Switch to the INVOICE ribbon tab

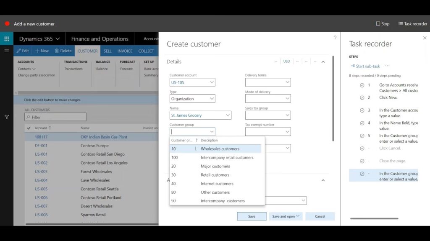pos(125,51)
